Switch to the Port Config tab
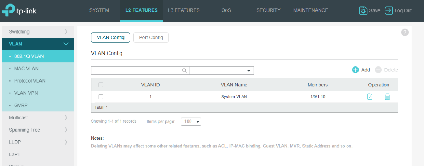 151,37
